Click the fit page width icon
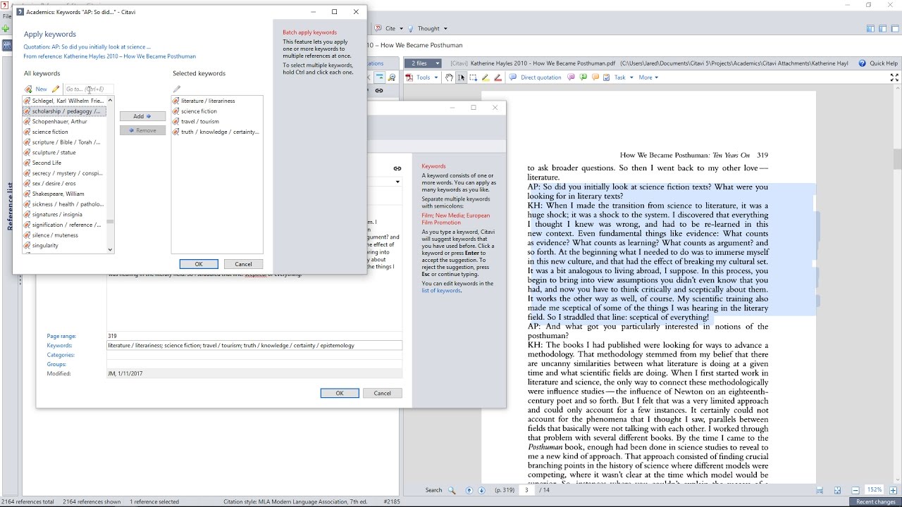The height and width of the screenshot is (507, 902). (820, 490)
